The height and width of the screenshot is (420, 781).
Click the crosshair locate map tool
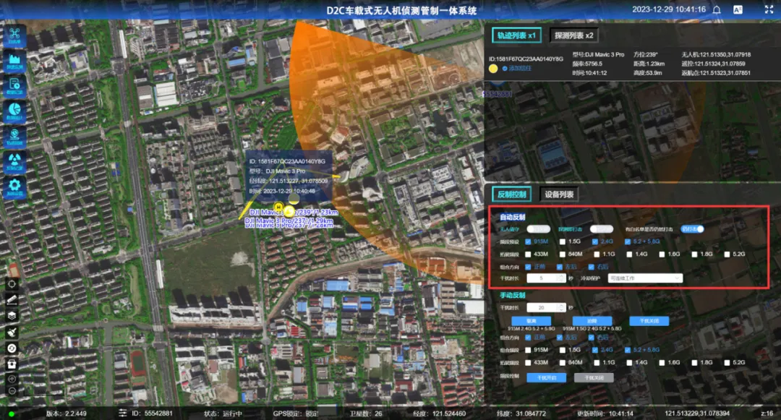[12, 284]
